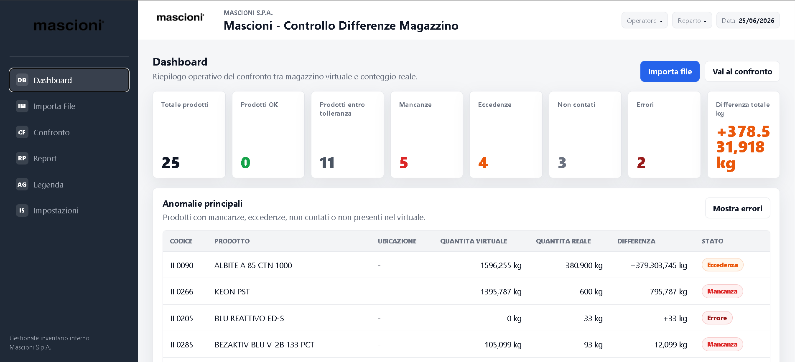Select the Reparto field in header

(x=692, y=20)
